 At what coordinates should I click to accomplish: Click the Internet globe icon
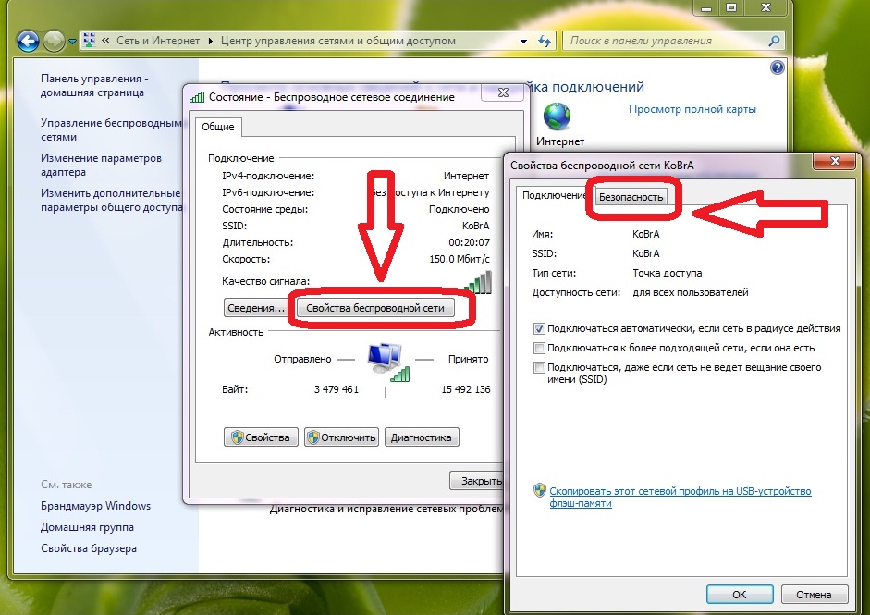coord(558,117)
